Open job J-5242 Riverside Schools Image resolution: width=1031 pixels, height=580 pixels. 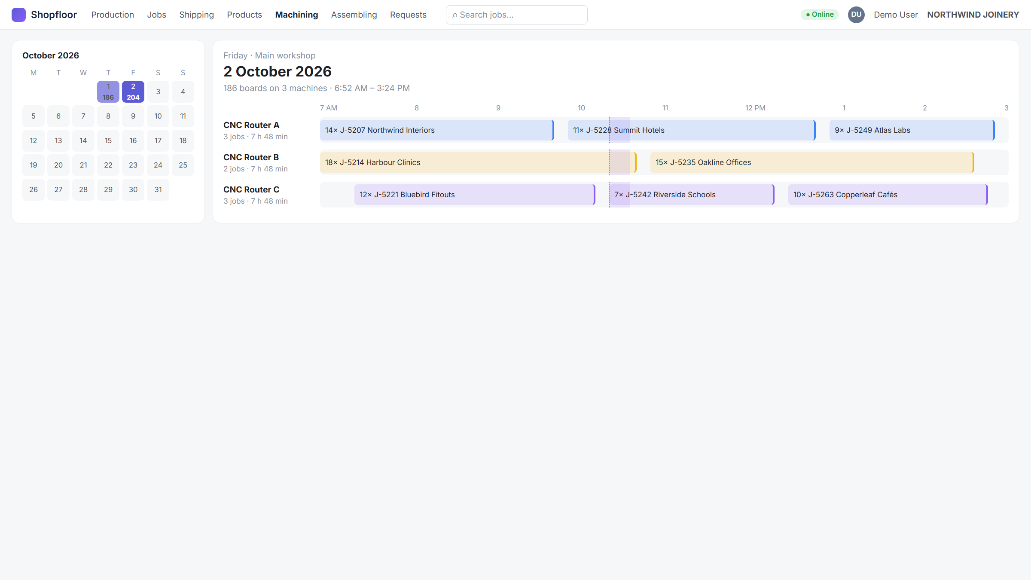[692, 195]
